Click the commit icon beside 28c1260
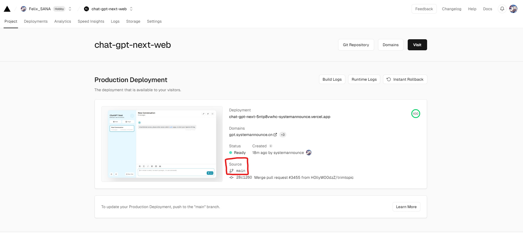Image resolution: width=523 pixels, height=233 pixels. tap(231, 177)
